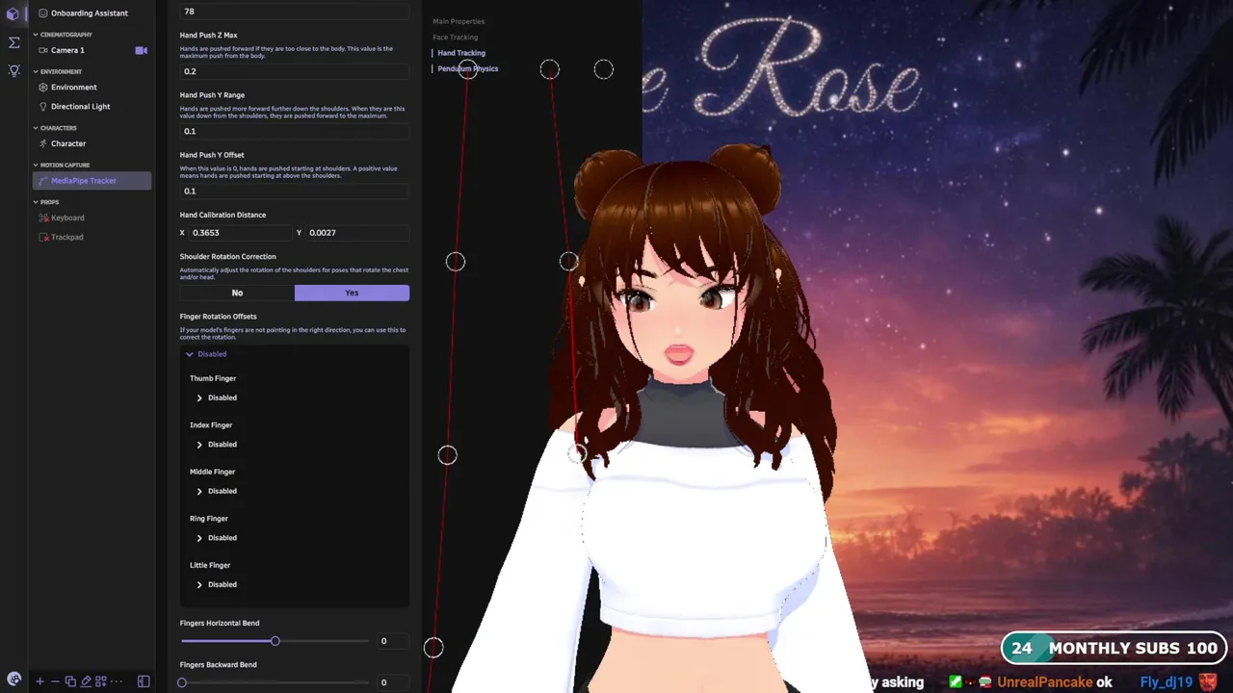Select the Character asset row

(x=92, y=143)
